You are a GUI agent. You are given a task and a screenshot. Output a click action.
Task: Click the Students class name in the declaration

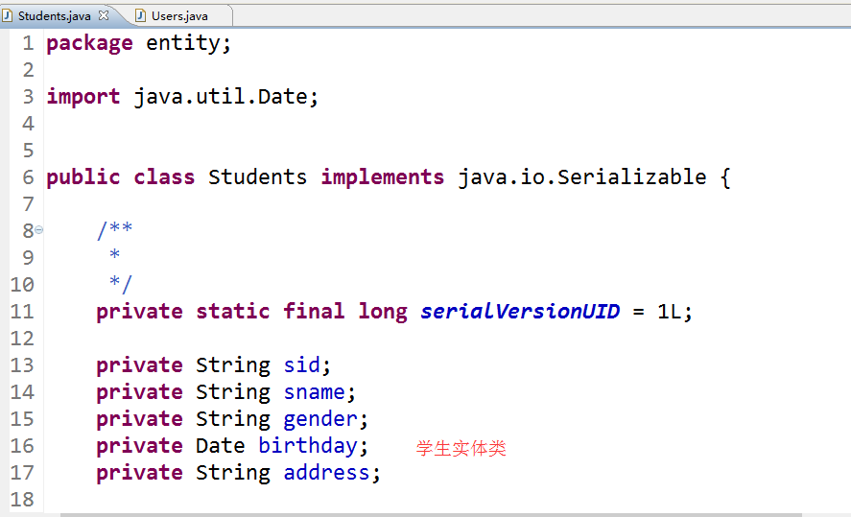pyautogui.click(x=257, y=177)
